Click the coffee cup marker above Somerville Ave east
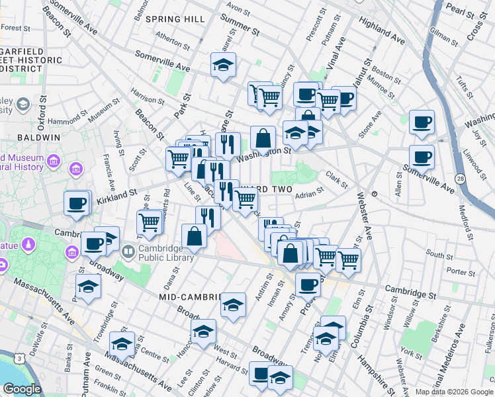The image size is (495, 397). tap(422, 157)
